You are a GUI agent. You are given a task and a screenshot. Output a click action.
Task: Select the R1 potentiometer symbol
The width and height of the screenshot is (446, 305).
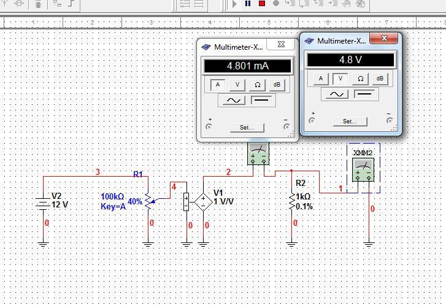(x=148, y=202)
